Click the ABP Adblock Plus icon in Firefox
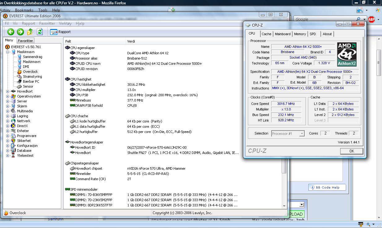Image resolution: width=382 pixels, height=228 pixels. [371, 19]
